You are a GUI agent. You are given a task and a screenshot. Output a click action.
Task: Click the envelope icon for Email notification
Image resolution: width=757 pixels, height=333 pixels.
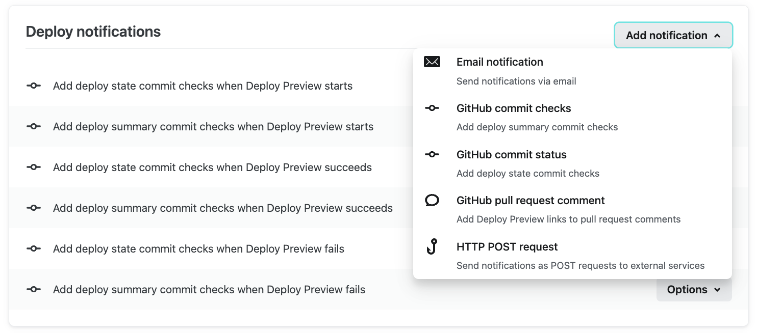432,62
